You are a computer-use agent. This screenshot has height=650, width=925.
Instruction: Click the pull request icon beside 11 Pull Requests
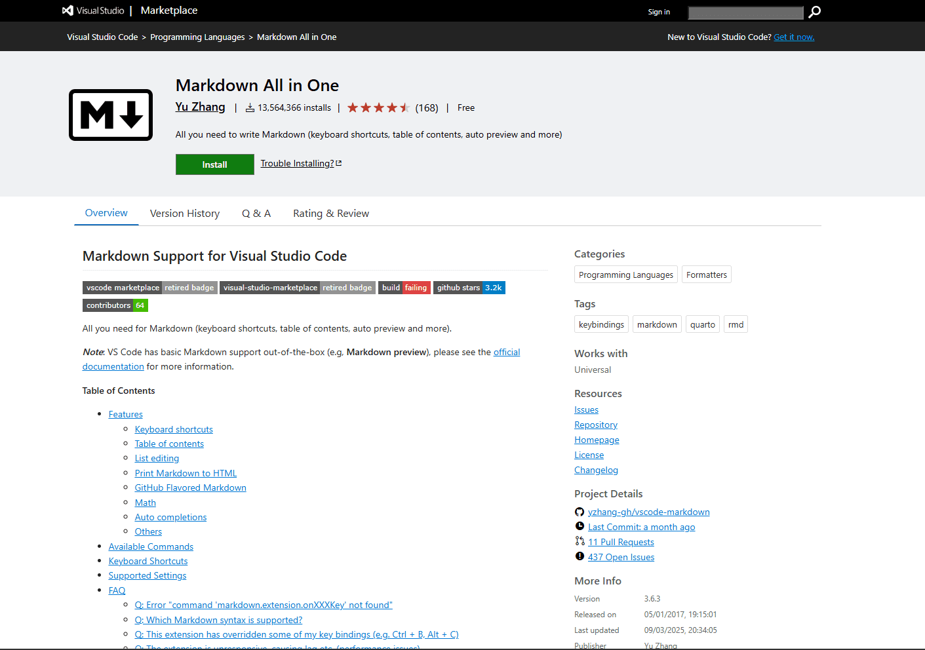point(580,541)
